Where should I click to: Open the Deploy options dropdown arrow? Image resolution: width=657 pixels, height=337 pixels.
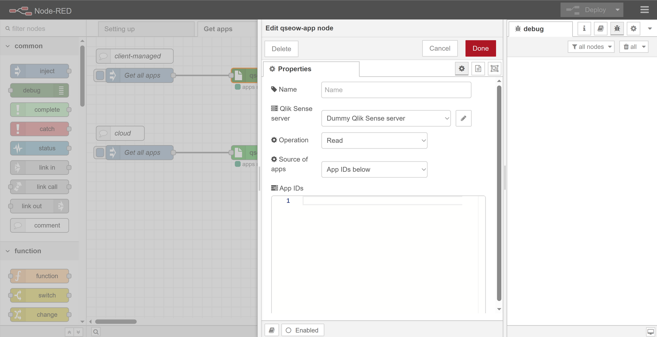click(x=618, y=10)
